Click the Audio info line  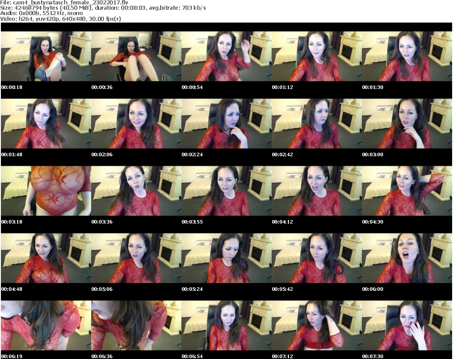(x=41, y=13)
